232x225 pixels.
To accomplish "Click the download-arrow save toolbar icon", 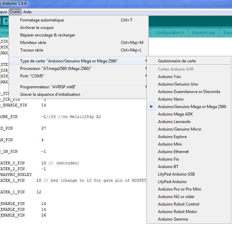I will tap(6, 21).
